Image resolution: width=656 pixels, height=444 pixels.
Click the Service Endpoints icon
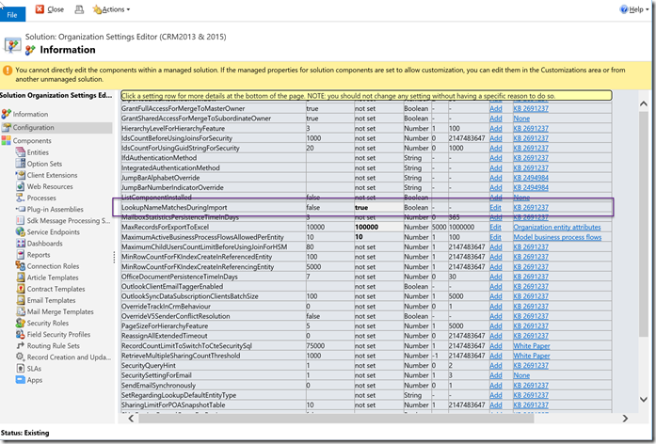pos(20,231)
